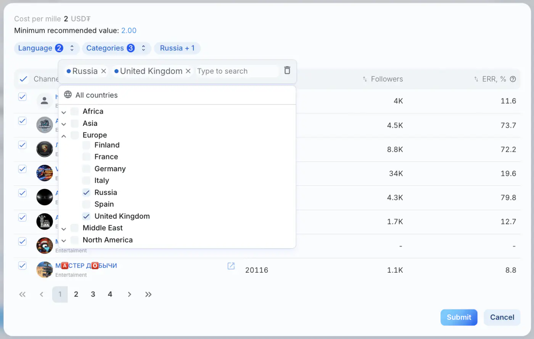This screenshot has height=339, width=534.
Task: Open the Language filter dropdown
Action: [x=47, y=48]
